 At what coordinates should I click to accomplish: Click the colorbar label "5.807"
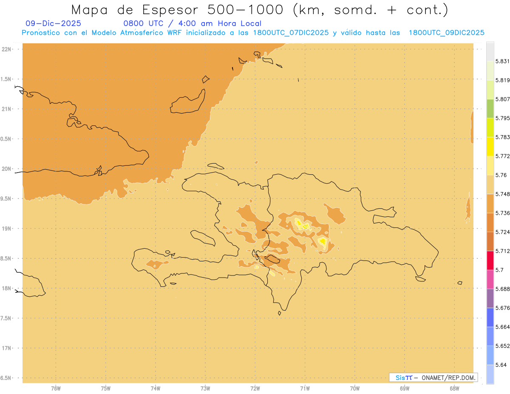(x=503, y=99)
